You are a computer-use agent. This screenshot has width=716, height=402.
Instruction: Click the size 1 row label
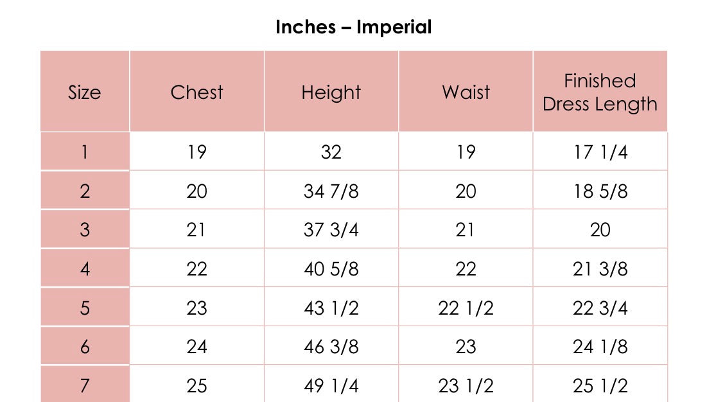click(x=85, y=152)
